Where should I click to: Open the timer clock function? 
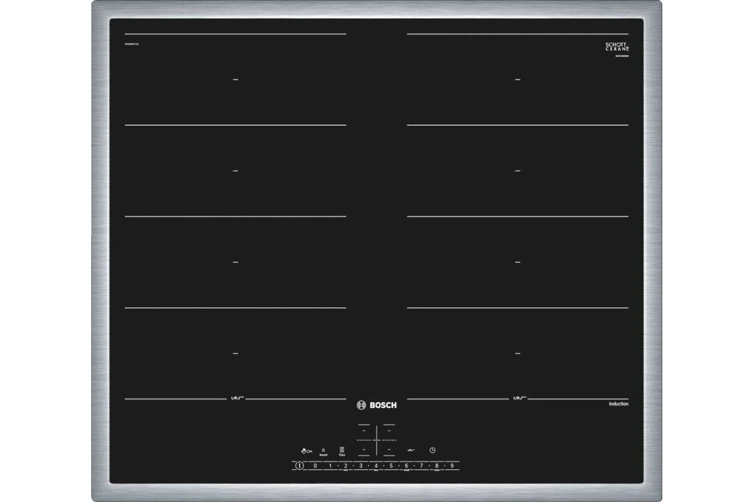pyautogui.click(x=432, y=450)
